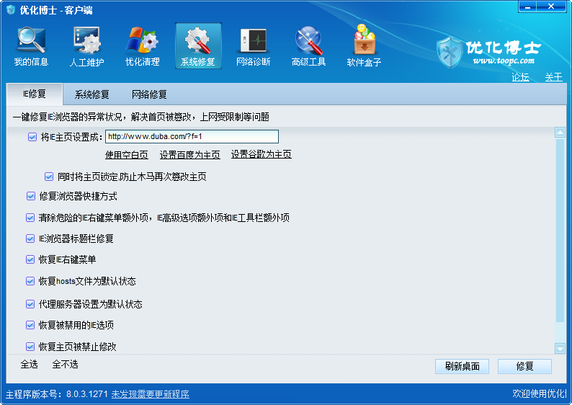572x405 pixels.
Task: Click the vertical scrollbar thumb
Action: (560, 230)
